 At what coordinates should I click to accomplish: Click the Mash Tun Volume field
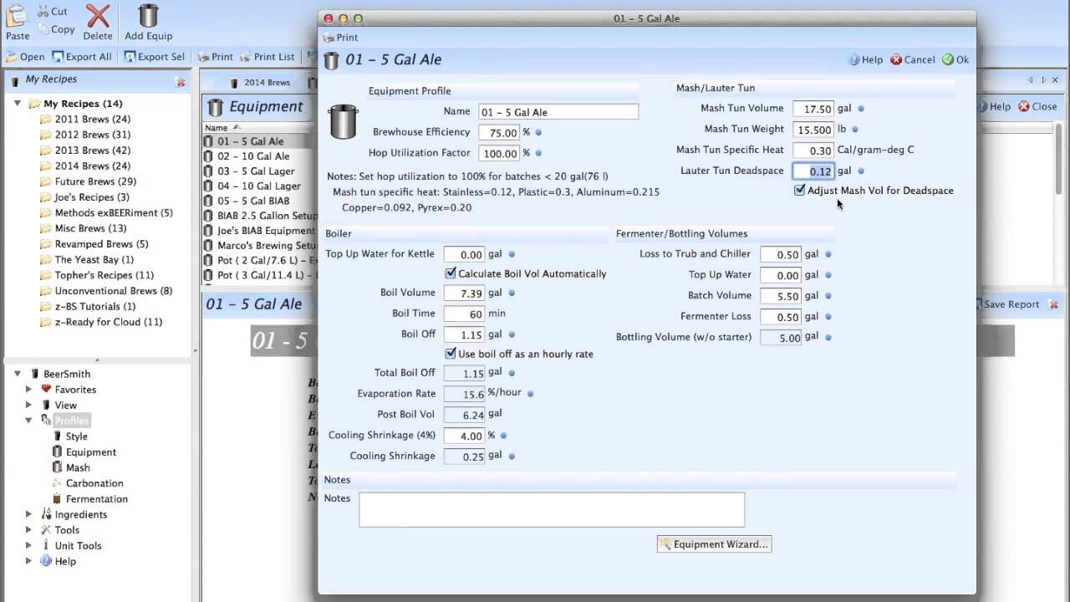(x=813, y=109)
